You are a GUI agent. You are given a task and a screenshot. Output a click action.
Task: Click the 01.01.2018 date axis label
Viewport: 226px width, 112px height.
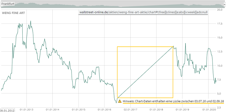click(156, 110)
